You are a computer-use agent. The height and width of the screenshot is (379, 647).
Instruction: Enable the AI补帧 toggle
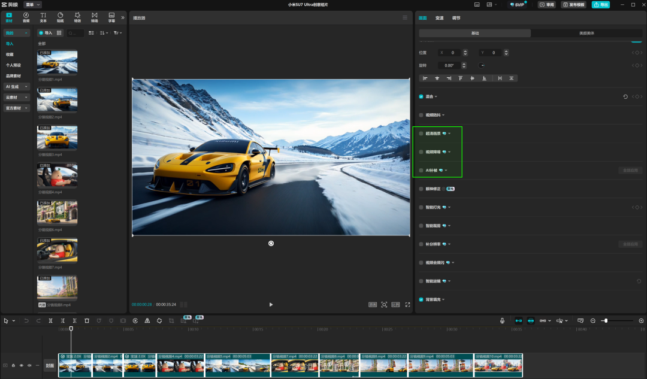click(x=421, y=170)
